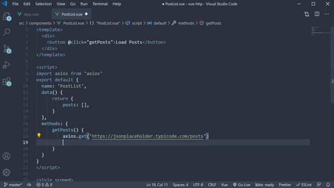
Task: Click the warnings count in status bar
Action: (49, 185)
